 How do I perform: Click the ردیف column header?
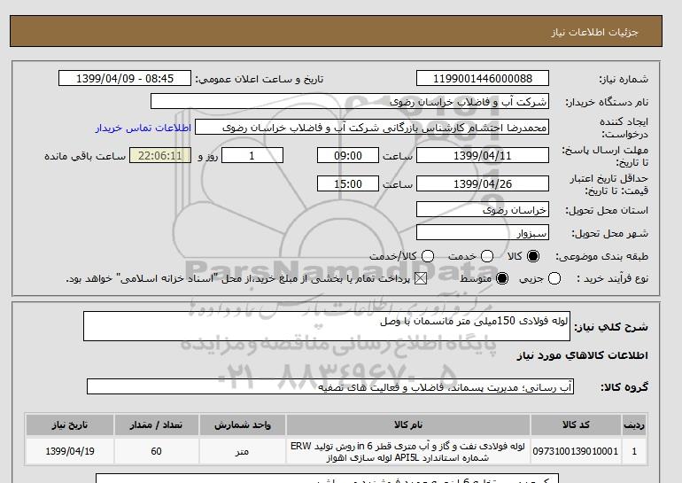pos(634,425)
